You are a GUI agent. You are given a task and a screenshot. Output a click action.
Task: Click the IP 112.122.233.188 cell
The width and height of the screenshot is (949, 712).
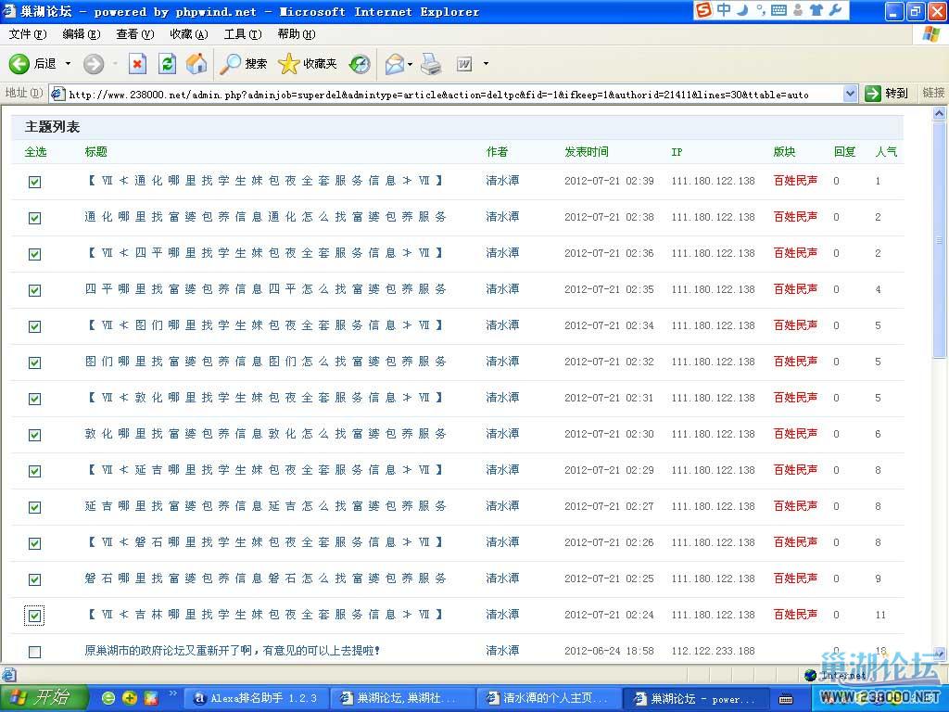click(713, 652)
